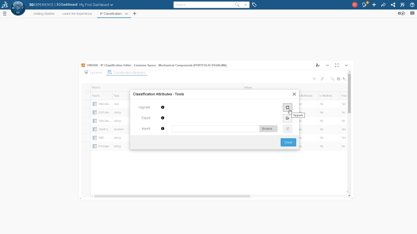Add a new dashboard tab
The width and height of the screenshot is (417, 234).
(x=135, y=13)
